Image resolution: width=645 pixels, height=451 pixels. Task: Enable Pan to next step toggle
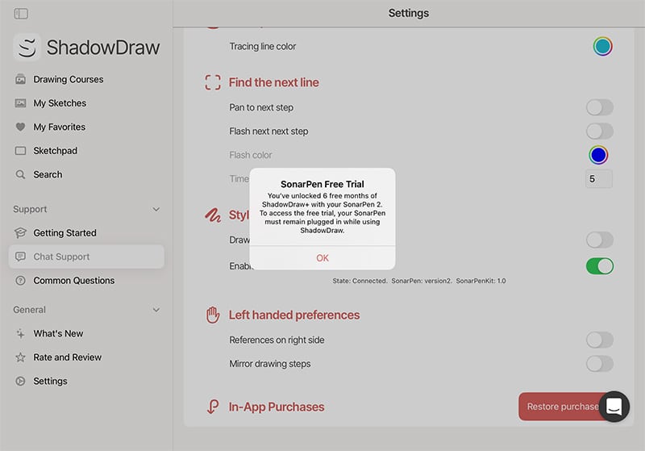(x=599, y=107)
